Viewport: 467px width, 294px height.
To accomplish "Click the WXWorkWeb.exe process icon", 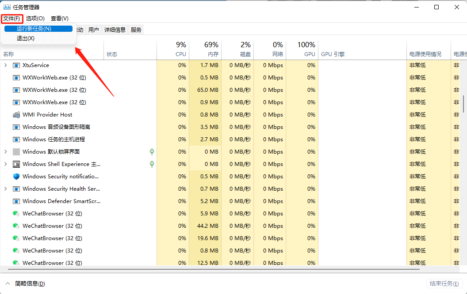I will point(16,77).
